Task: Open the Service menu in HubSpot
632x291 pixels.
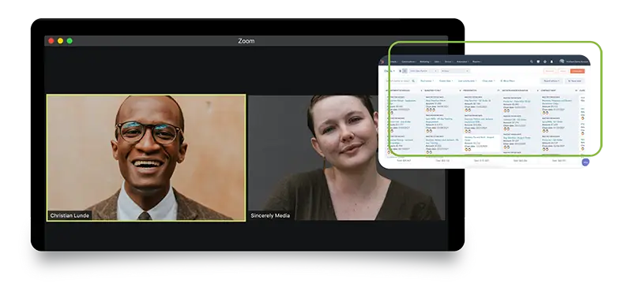Action: click(x=449, y=62)
